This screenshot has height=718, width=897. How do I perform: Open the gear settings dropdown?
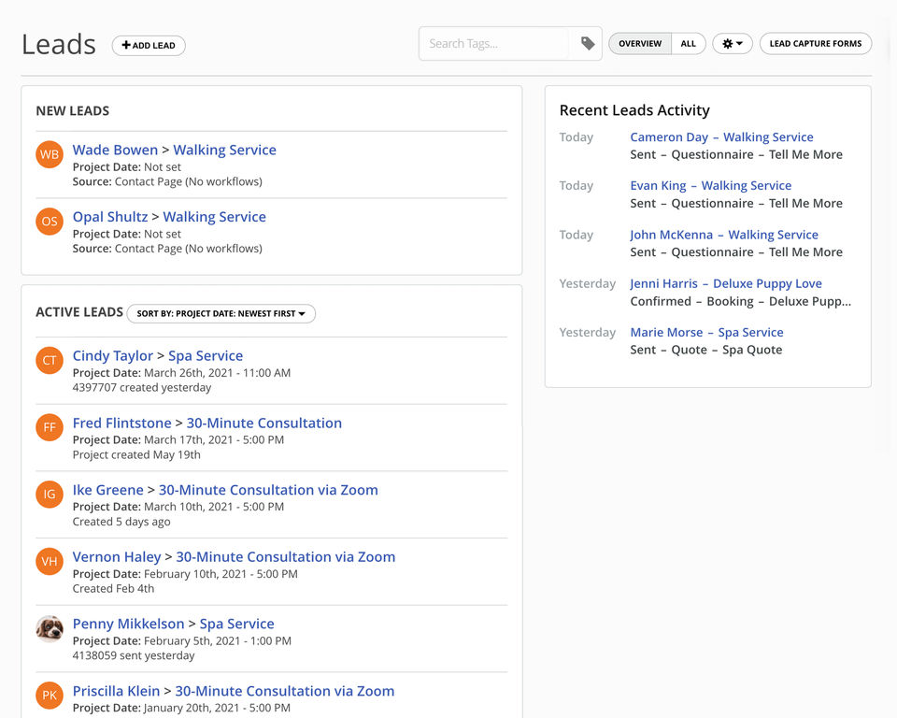point(732,44)
